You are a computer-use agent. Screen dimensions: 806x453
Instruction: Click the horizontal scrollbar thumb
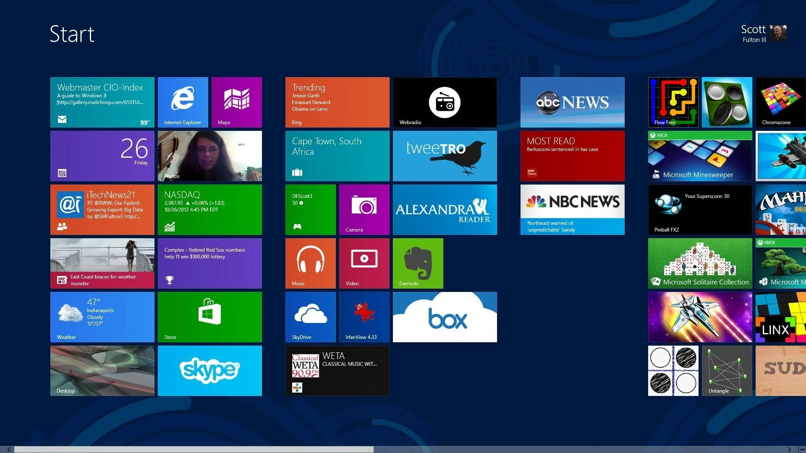click(193, 449)
